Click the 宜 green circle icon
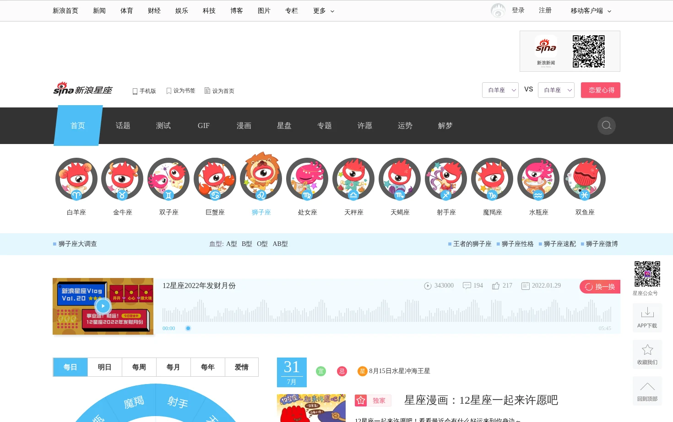 tap(321, 371)
